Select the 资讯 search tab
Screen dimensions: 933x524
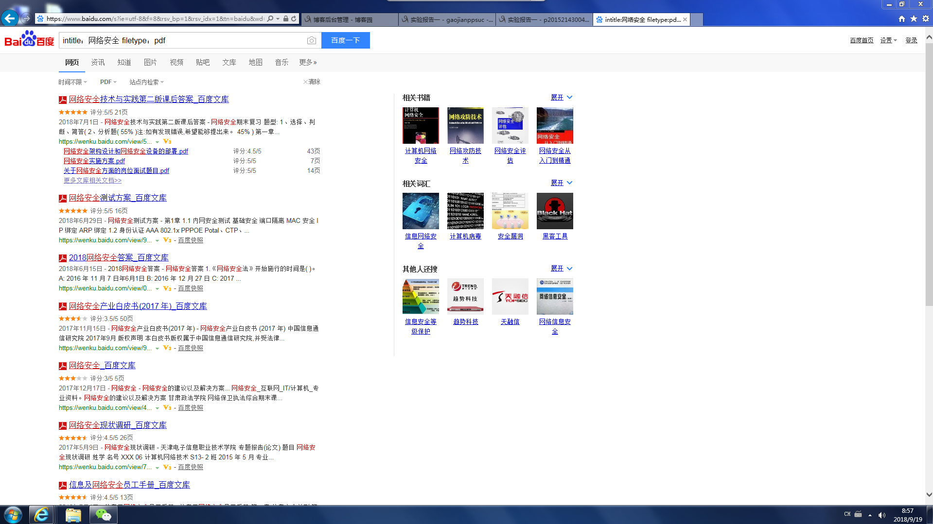(x=98, y=62)
